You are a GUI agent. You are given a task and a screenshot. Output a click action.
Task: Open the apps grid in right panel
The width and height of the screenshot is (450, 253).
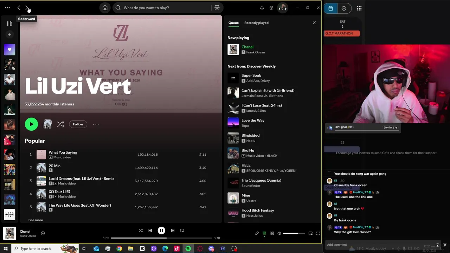359,8
